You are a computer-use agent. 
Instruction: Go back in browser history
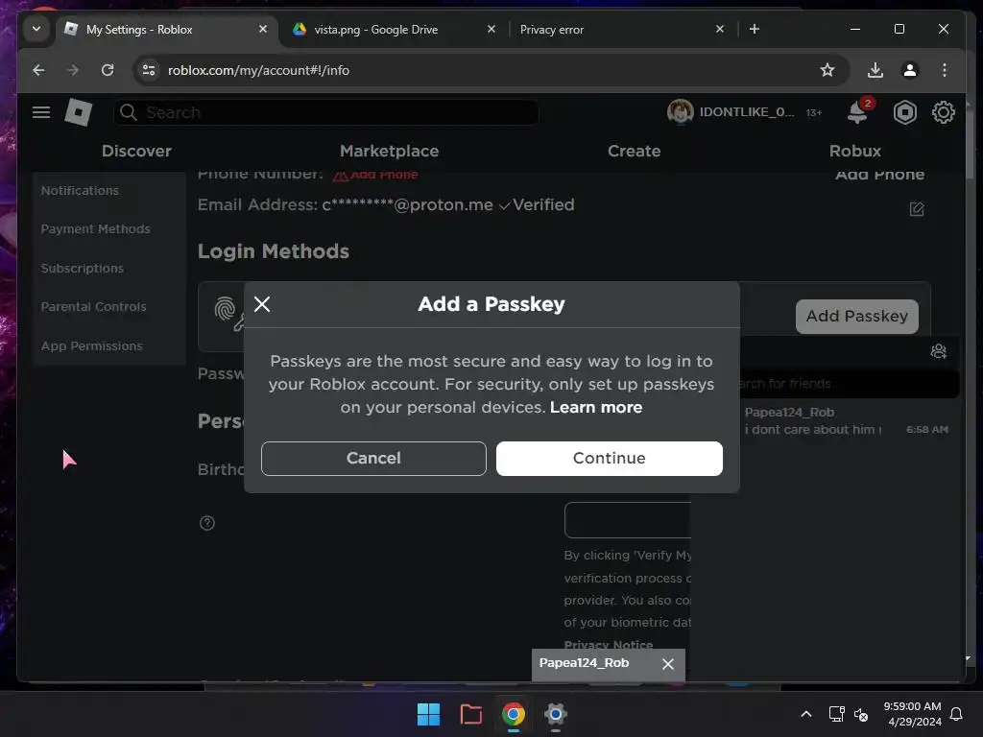(x=38, y=70)
